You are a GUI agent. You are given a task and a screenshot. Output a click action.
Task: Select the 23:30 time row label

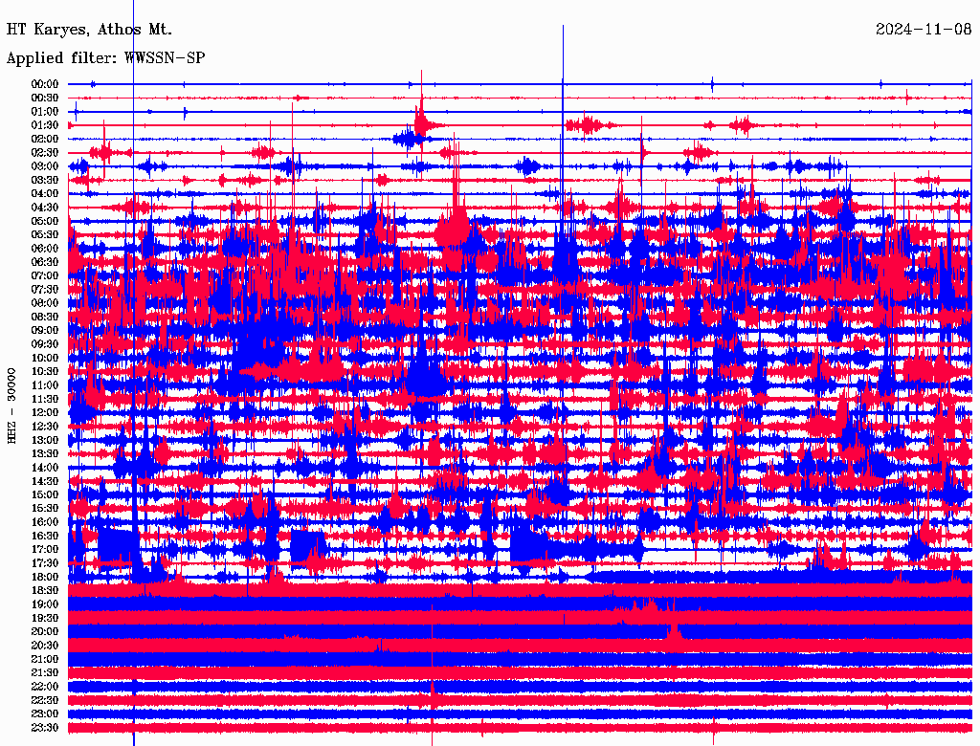(x=45, y=728)
